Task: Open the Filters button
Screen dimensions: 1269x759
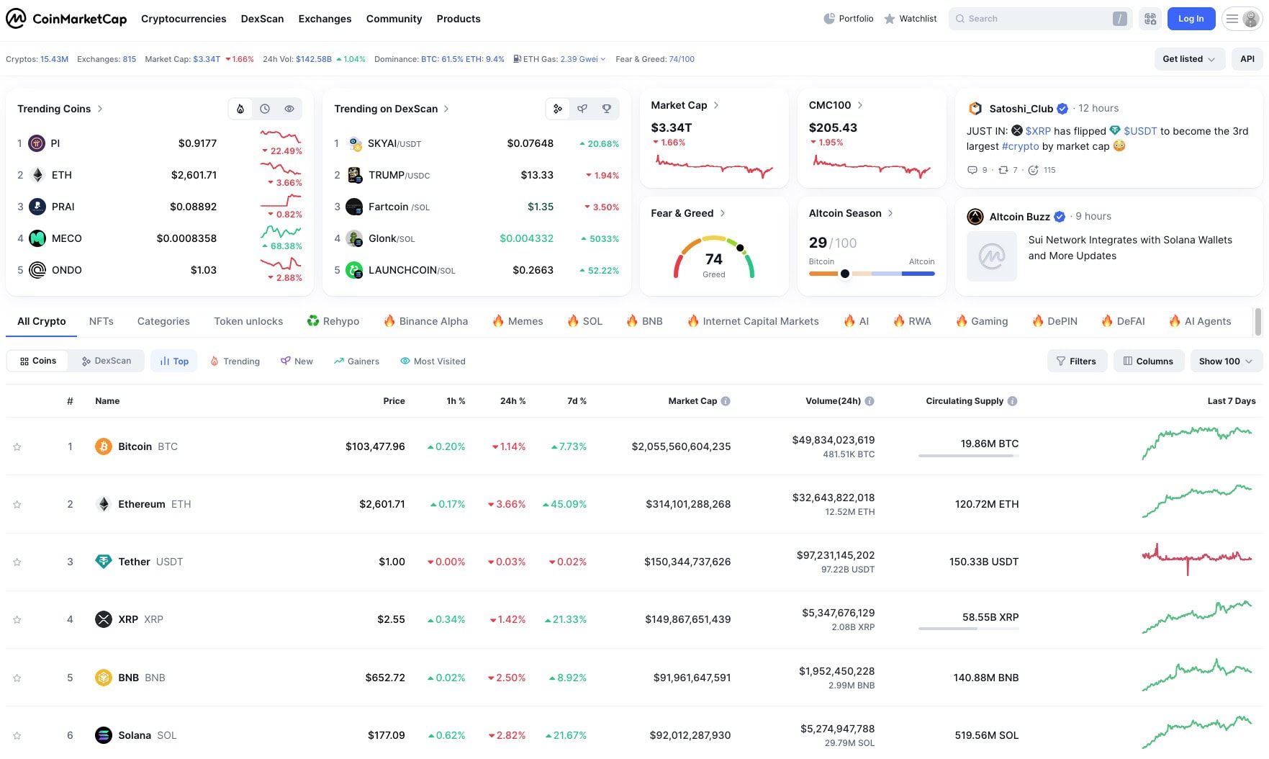Action: [1077, 361]
